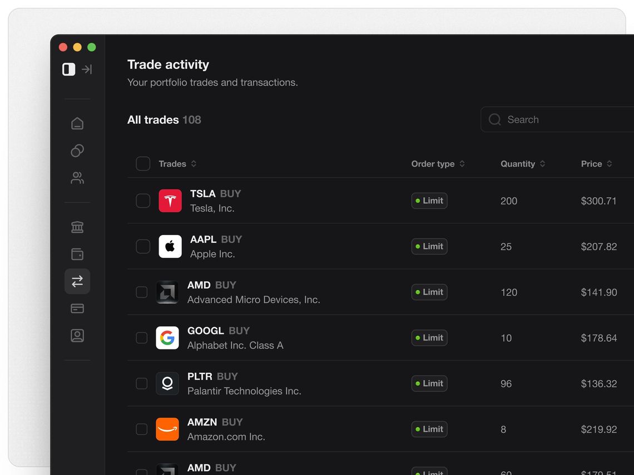Click the trade transfer arrows icon
634x475 pixels.
[x=77, y=281]
